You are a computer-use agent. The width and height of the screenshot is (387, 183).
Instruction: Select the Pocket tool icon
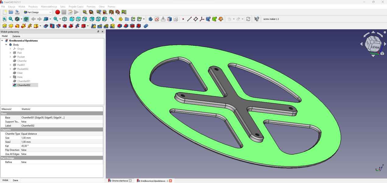(x=46, y=26)
